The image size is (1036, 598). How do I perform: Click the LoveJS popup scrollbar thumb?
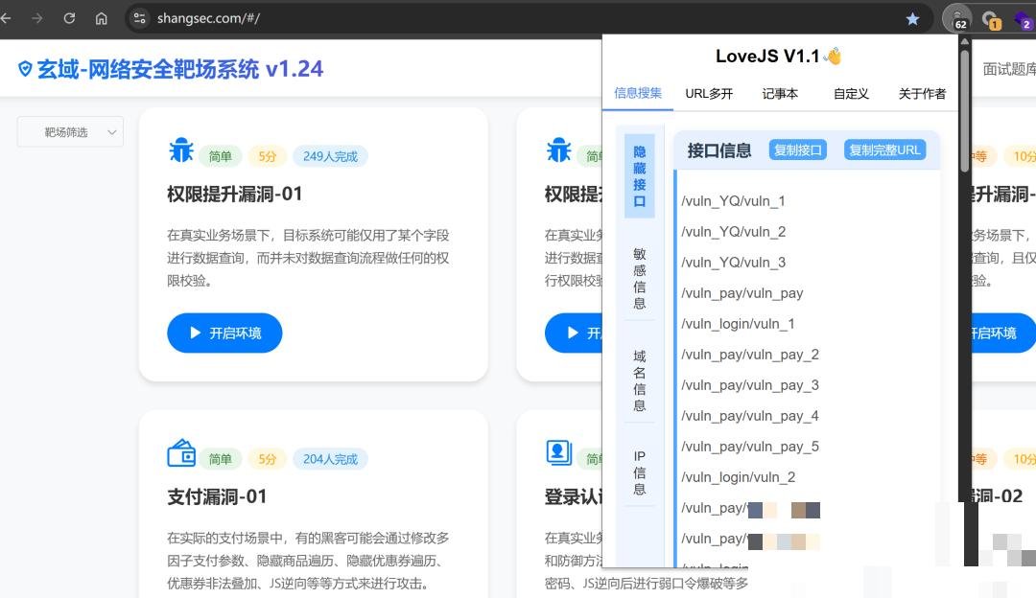[x=965, y=111]
